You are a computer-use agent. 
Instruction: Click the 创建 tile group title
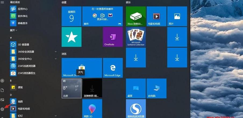click(64, 2)
